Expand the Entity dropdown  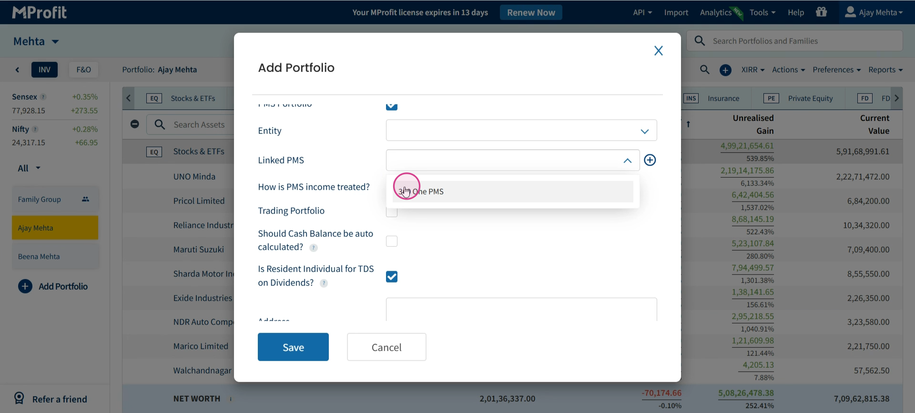pos(521,131)
